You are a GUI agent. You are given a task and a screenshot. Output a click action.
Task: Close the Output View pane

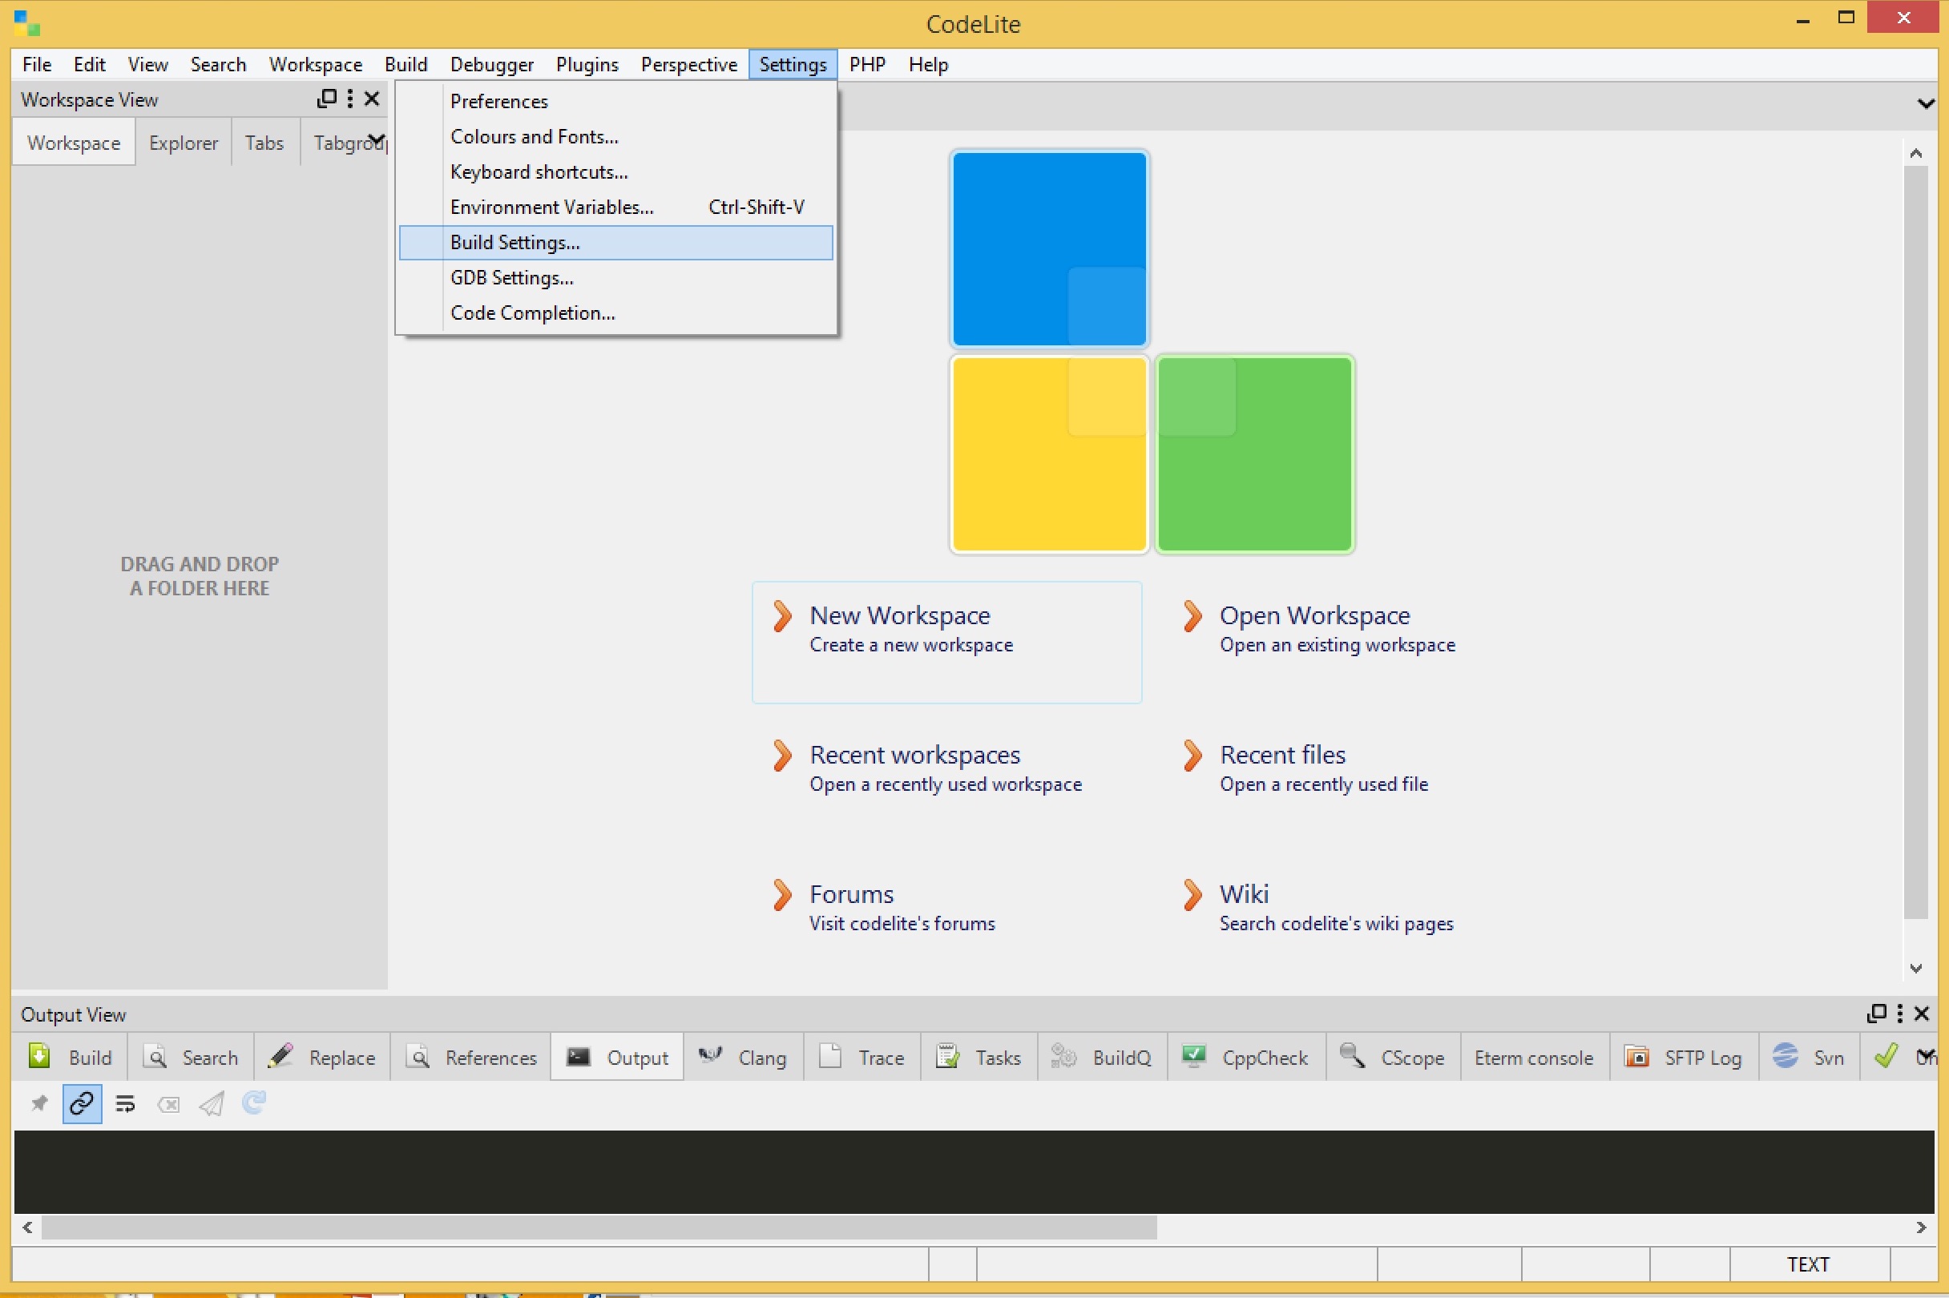(1922, 1014)
